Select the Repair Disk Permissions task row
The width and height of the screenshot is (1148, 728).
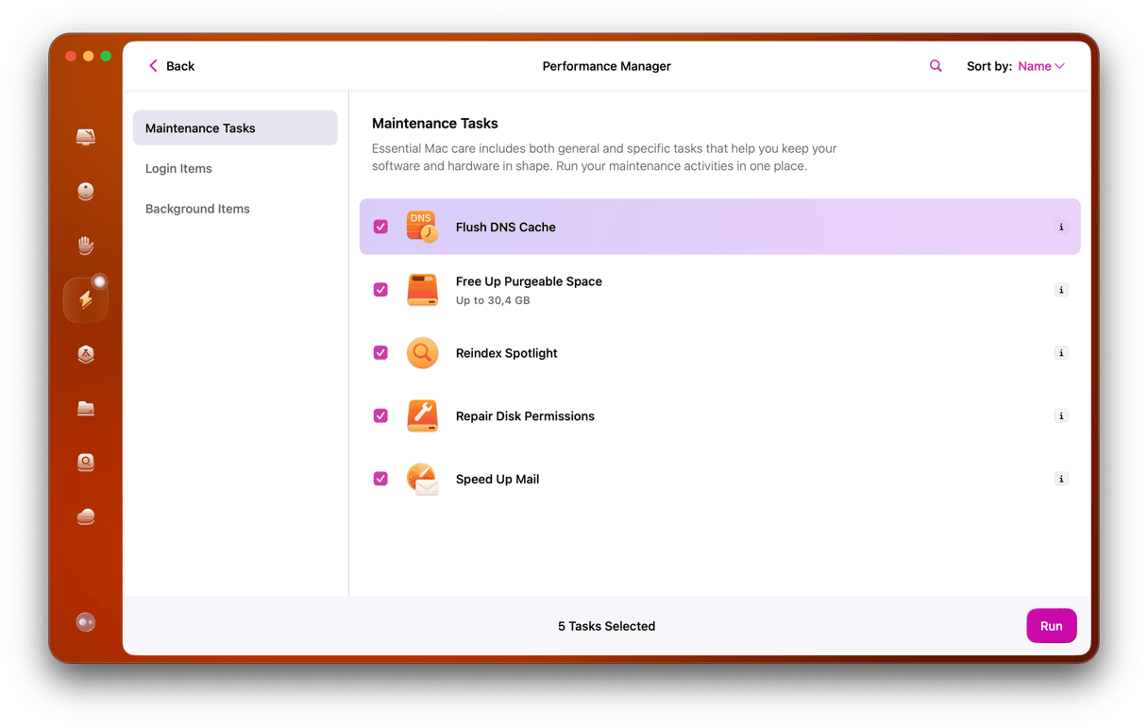717,416
